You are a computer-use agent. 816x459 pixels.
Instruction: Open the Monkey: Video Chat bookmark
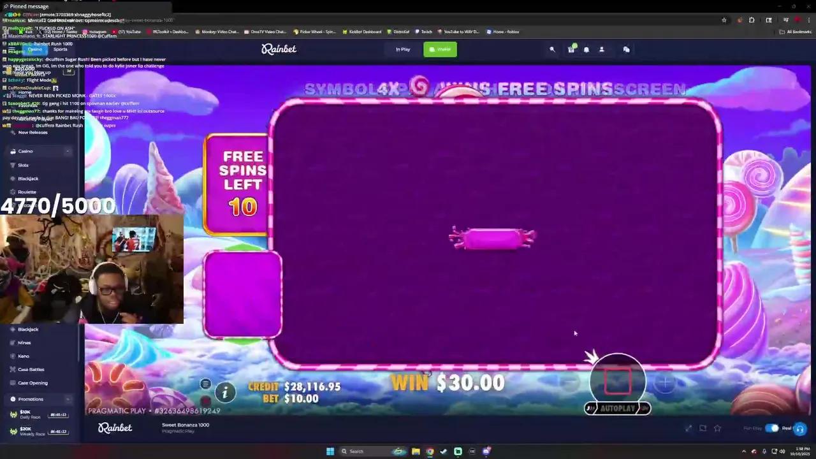[x=217, y=32]
